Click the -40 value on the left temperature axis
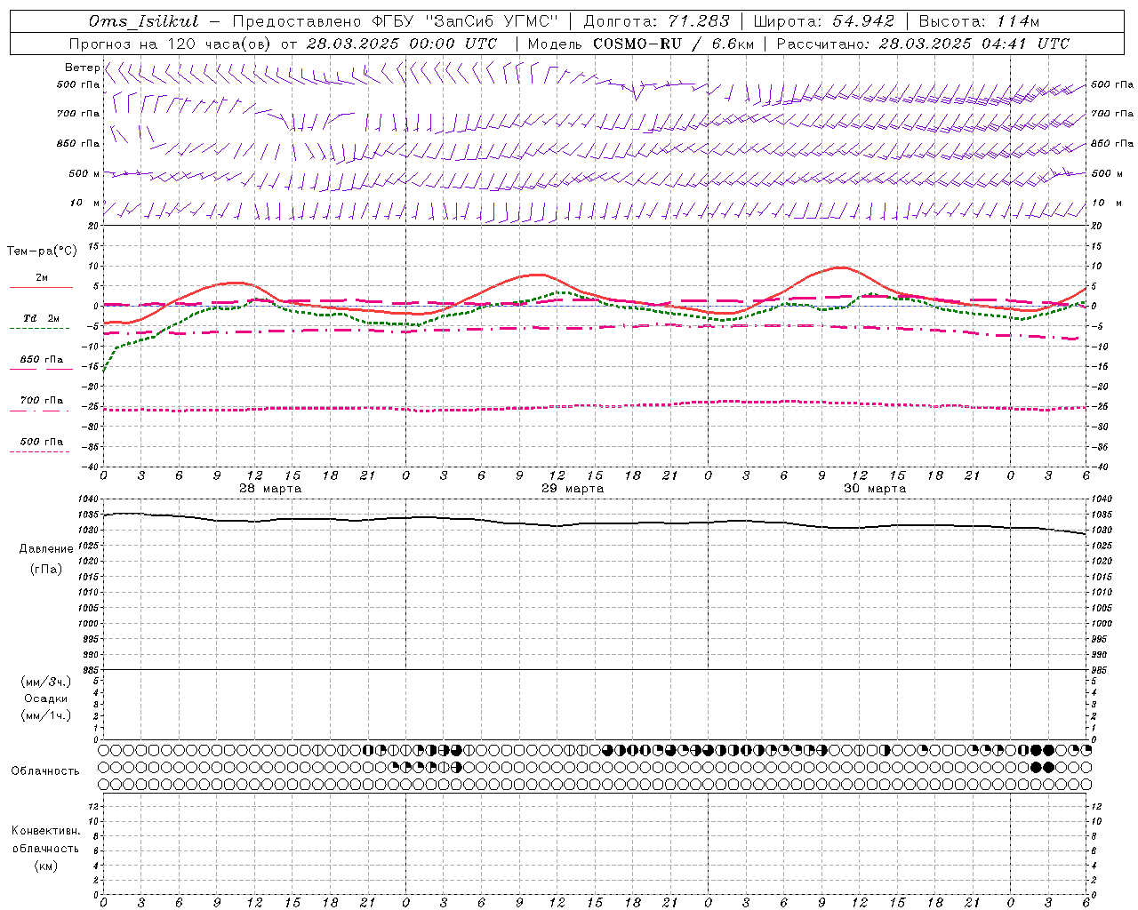The height and width of the screenshot is (910, 1138). point(91,467)
